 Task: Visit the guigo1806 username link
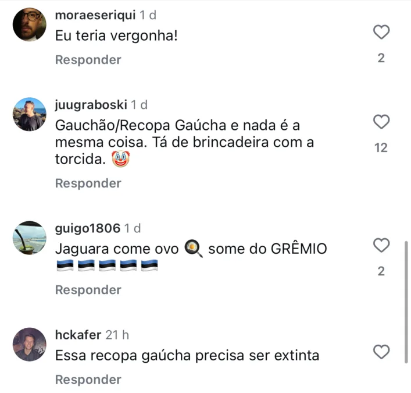coord(88,228)
